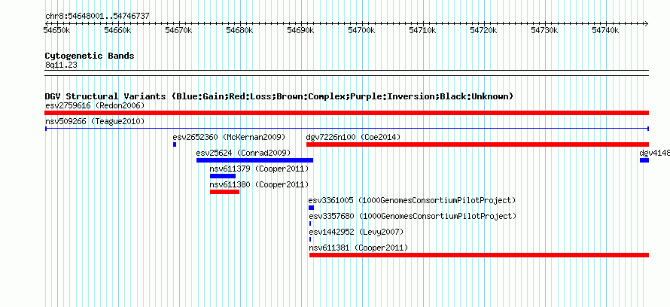Click the 54660k ruler tick label
This screenshot has width=670, height=307.
click(x=118, y=30)
